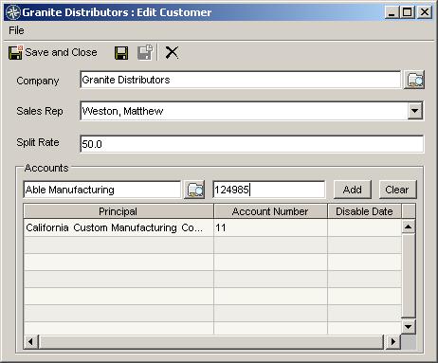Click the account number cell 11
438x363 pixels.
click(x=270, y=227)
